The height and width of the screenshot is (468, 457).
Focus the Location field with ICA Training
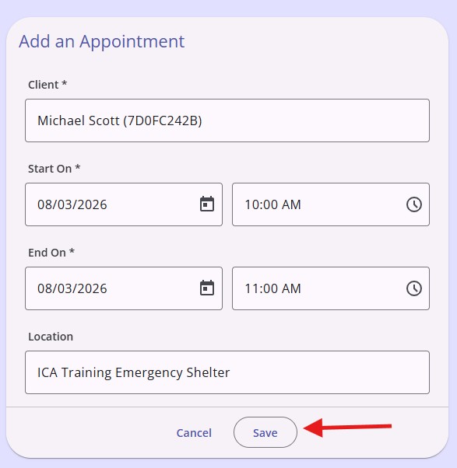(227, 372)
